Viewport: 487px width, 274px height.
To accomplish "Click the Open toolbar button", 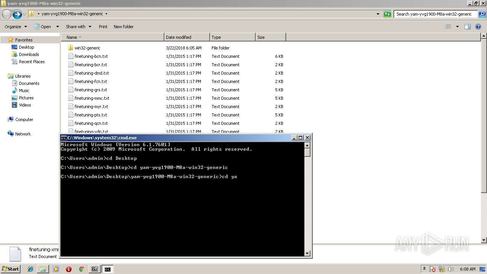I will pyautogui.click(x=43, y=27).
